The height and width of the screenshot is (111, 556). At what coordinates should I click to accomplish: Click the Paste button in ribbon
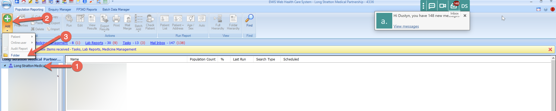[37, 23]
